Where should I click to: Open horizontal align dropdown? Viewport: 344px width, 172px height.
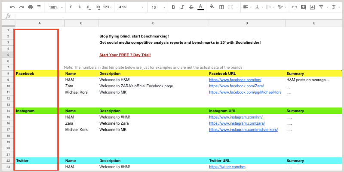(247, 7)
